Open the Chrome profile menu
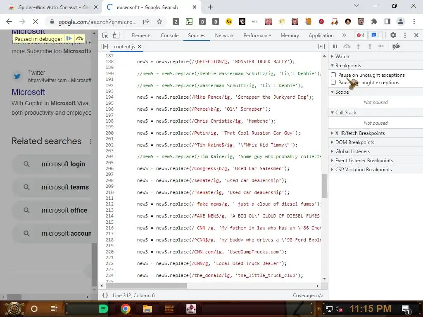 click(x=401, y=21)
